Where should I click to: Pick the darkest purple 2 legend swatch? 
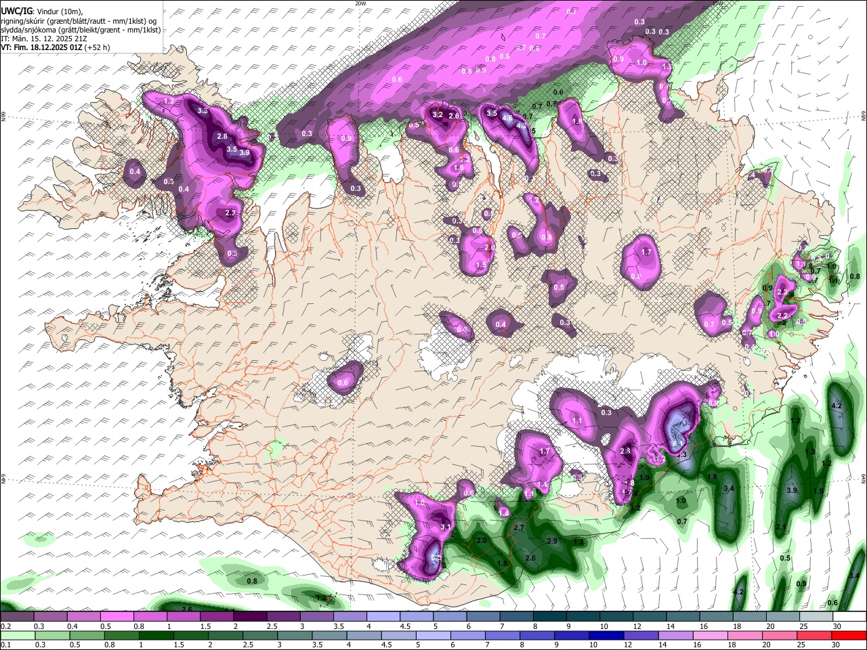click(x=250, y=617)
